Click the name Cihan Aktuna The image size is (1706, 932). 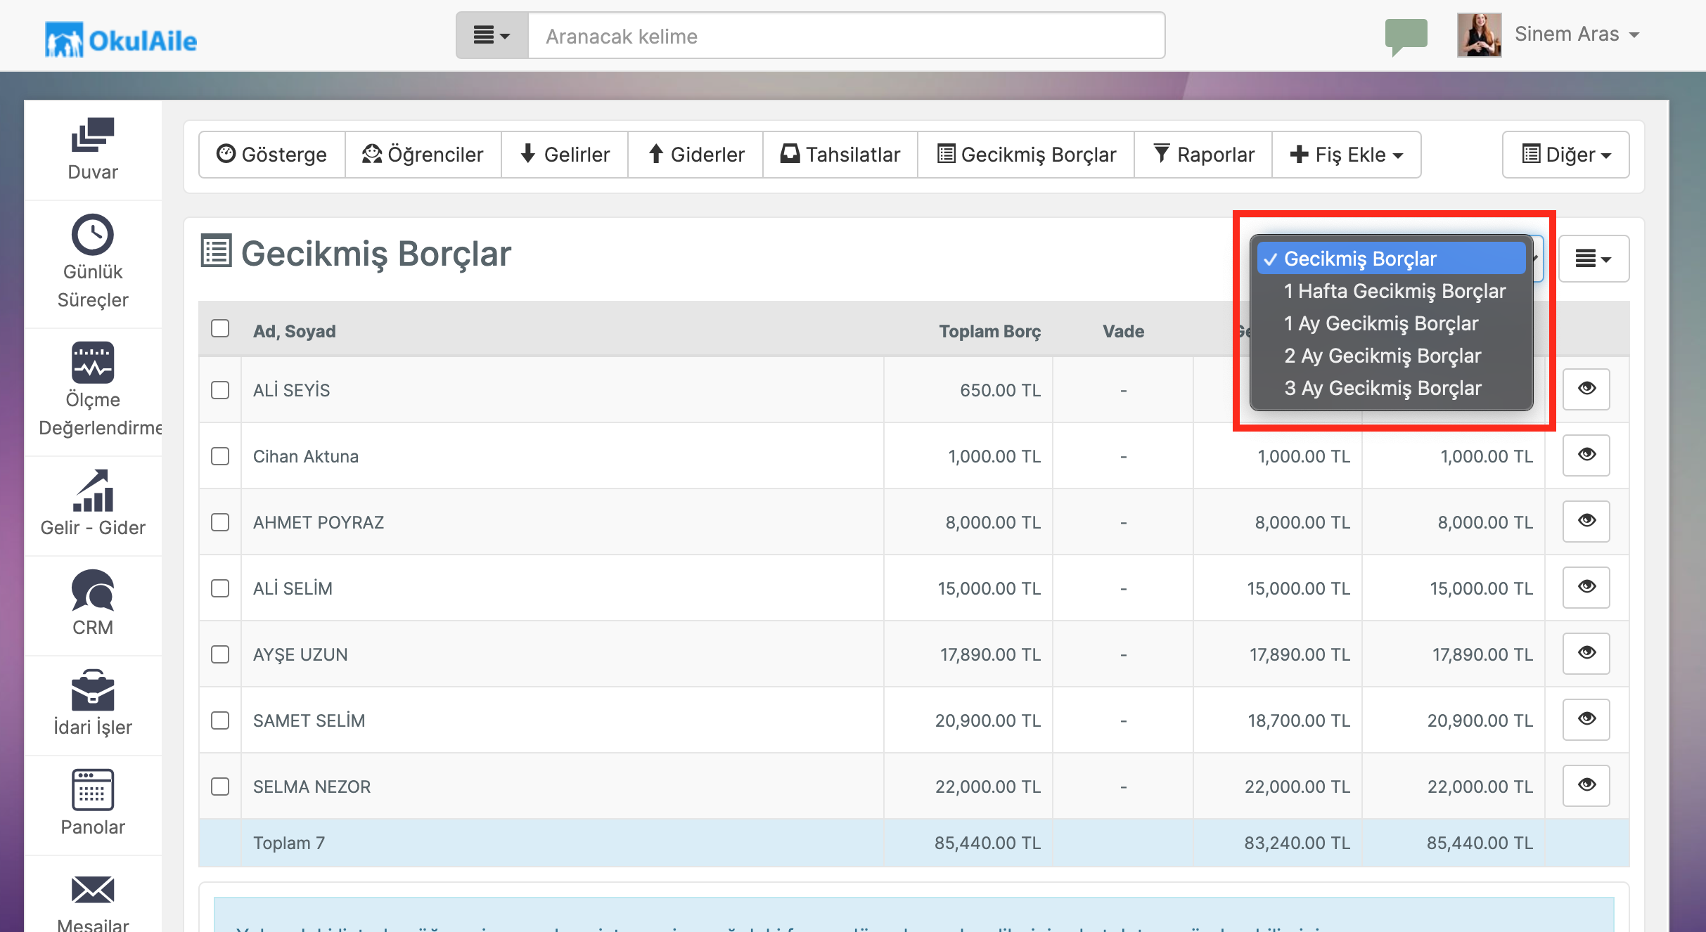(306, 456)
